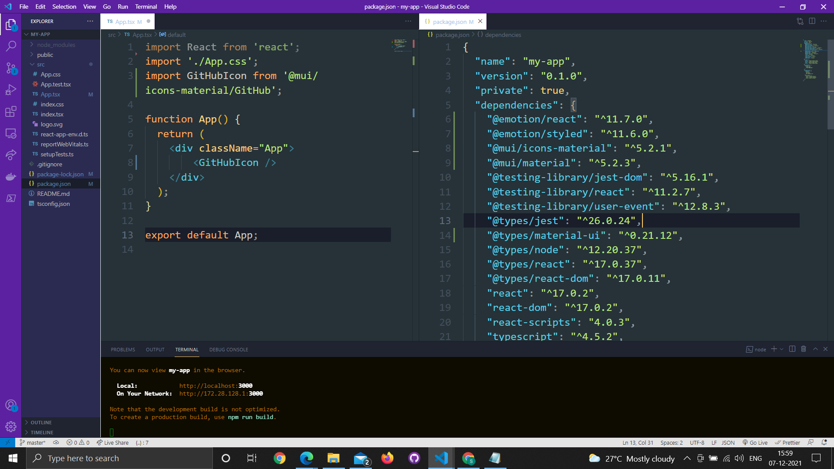Open terminal launch profile dropdown arrow

pos(781,349)
